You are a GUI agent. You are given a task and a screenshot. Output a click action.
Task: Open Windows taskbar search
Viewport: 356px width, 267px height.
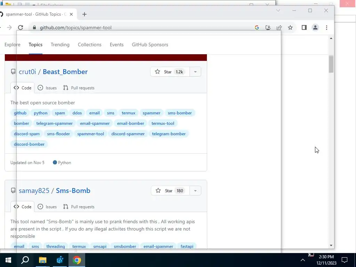click(25, 260)
